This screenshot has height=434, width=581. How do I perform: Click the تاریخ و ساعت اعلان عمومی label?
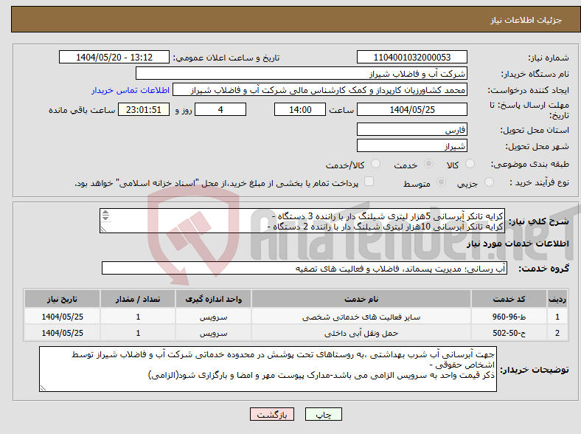[x=226, y=58]
